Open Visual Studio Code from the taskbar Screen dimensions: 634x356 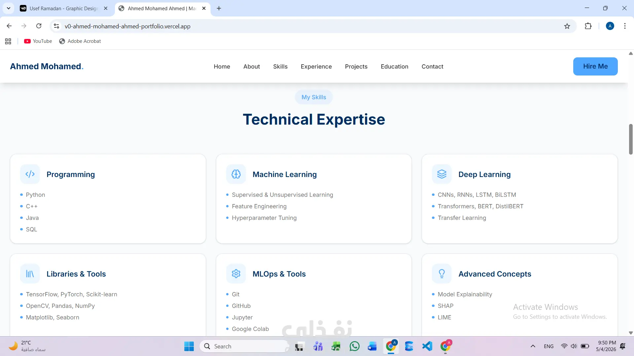click(x=427, y=346)
